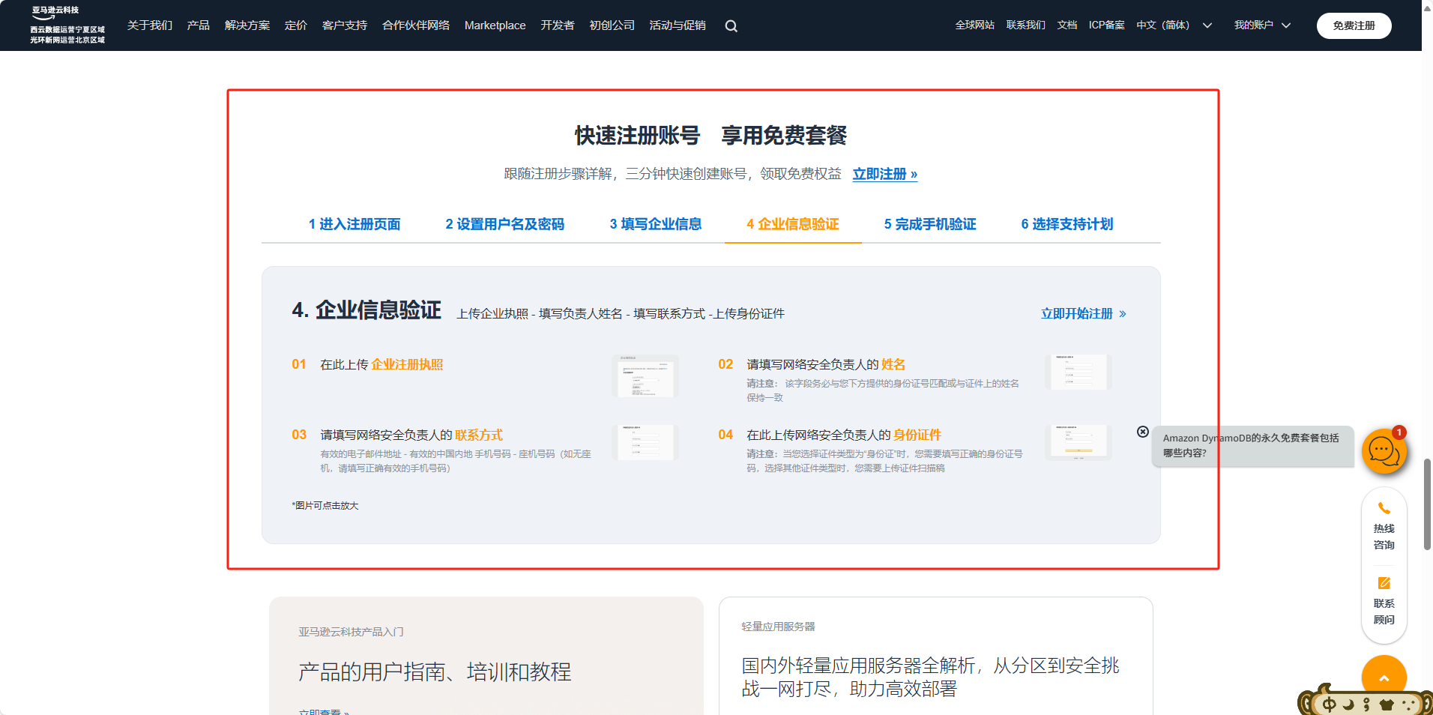1433x715 pixels.
Task: Click the shirt skin icon in input bar
Action: pos(1387,705)
